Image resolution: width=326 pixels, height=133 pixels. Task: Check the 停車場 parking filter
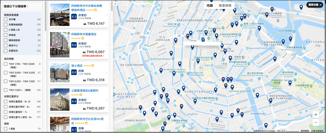5,35
